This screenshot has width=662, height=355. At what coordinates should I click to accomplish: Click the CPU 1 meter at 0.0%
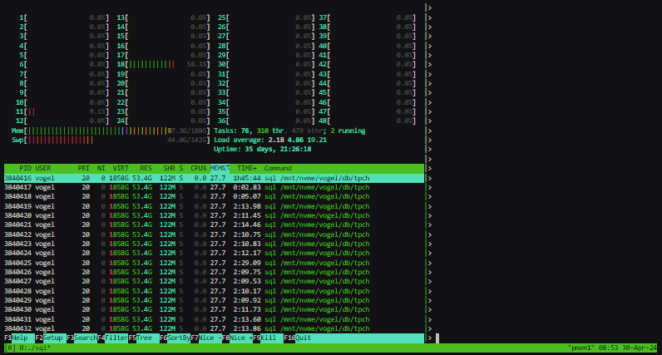tap(64, 17)
